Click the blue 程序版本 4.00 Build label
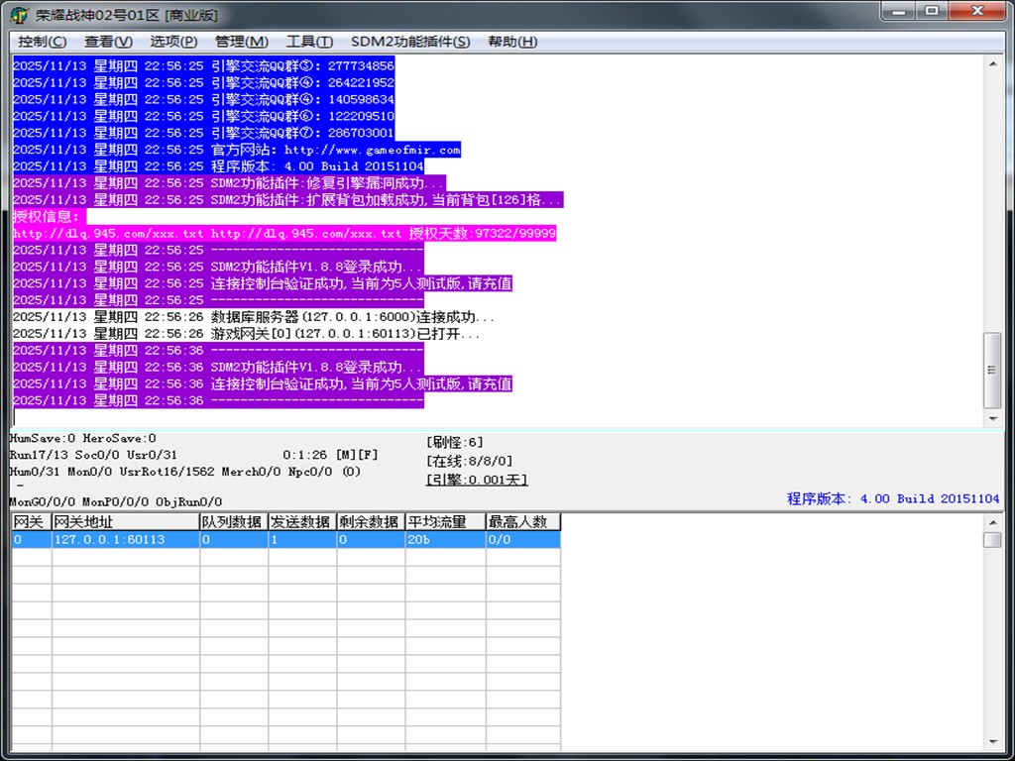The image size is (1015, 761). (893, 498)
